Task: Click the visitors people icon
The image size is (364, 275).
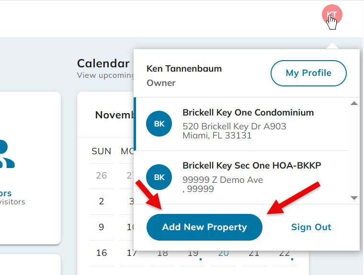Action: [x=6, y=154]
